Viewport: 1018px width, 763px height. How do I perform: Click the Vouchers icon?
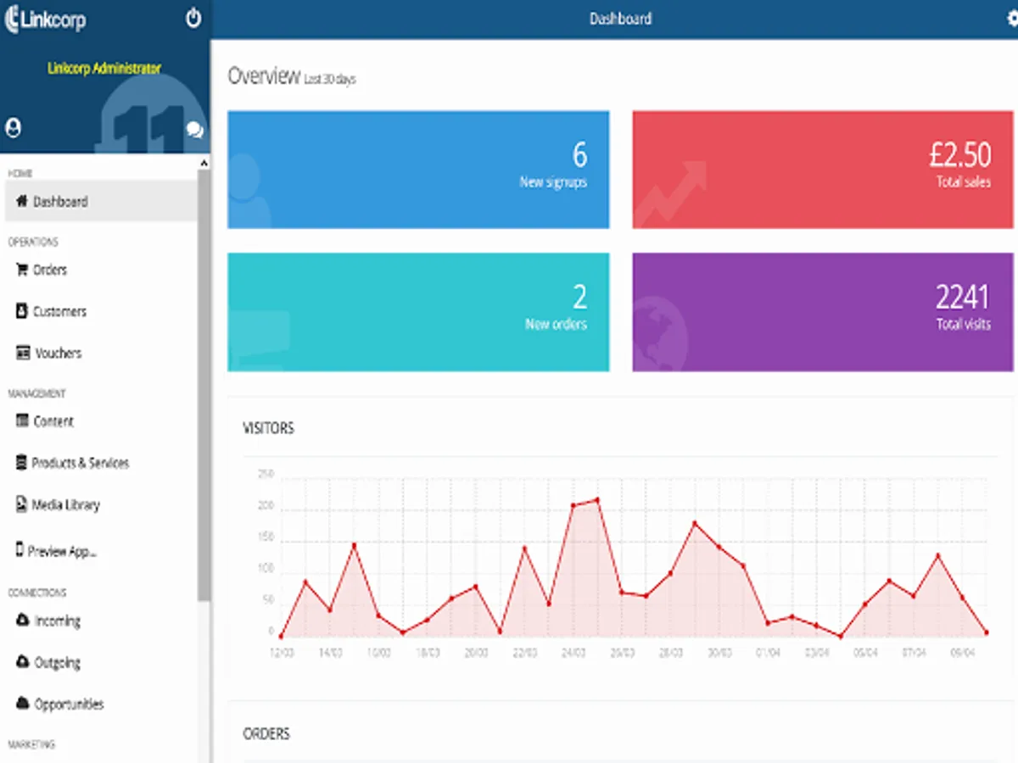23,353
